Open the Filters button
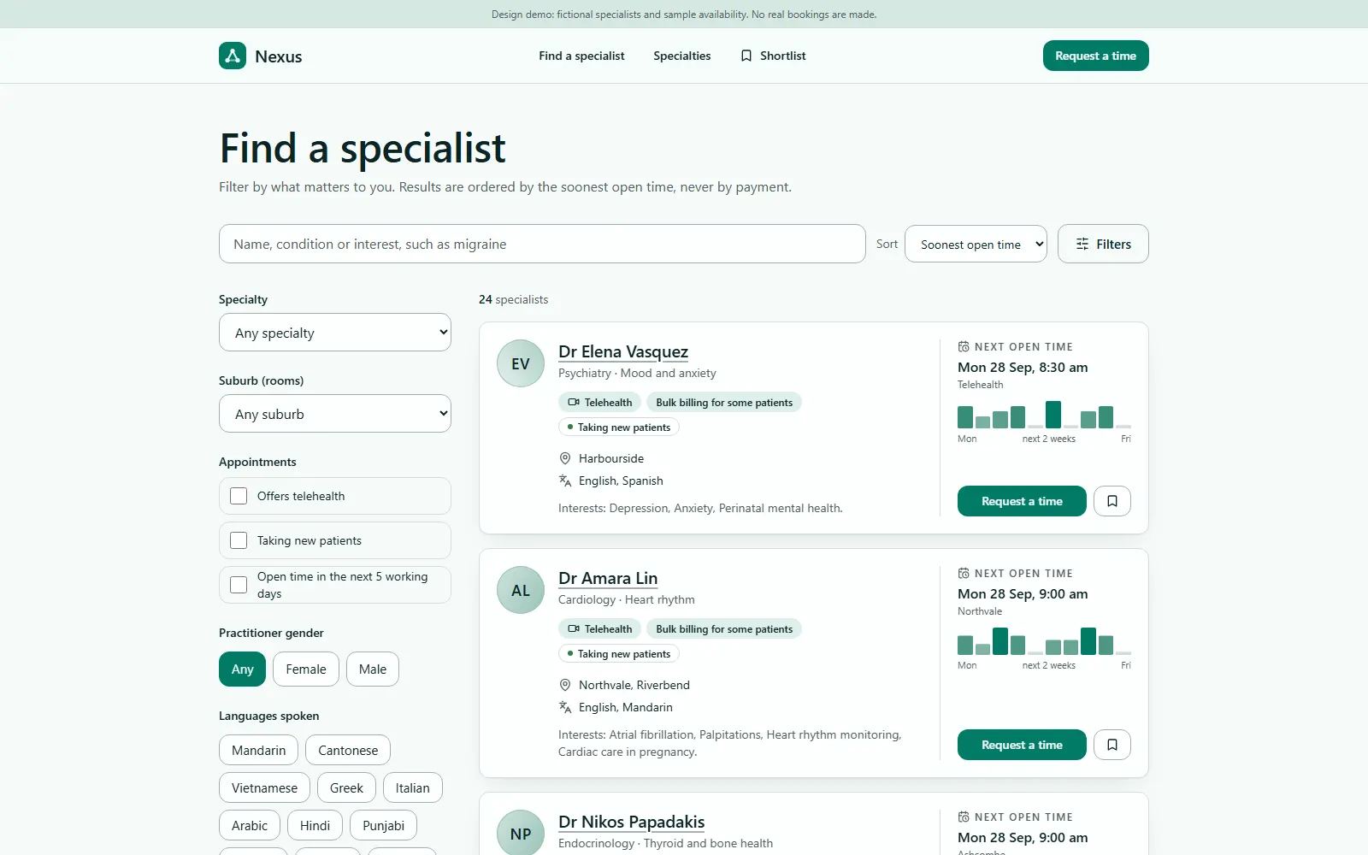Image resolution: width=1368 pixels, height=855 pixels. point(1103,244)
